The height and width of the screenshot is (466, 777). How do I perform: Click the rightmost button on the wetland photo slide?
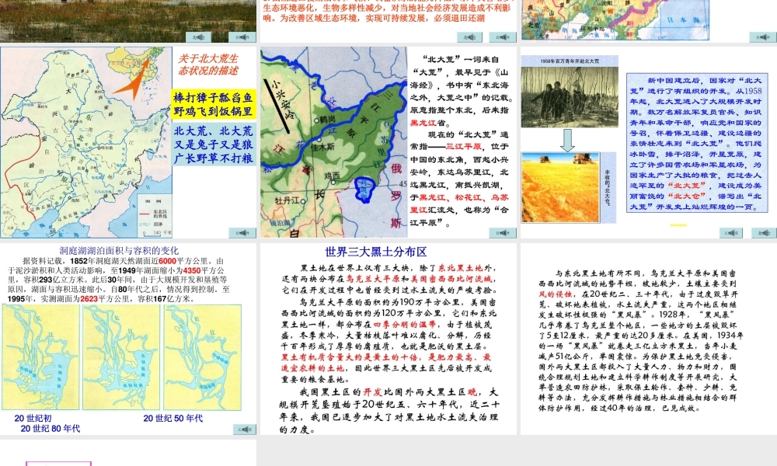(242, 37)
